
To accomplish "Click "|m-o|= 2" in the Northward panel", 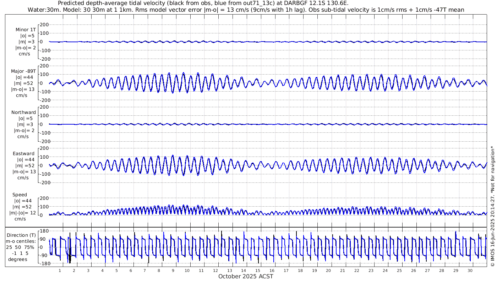I will coord(24,131).
